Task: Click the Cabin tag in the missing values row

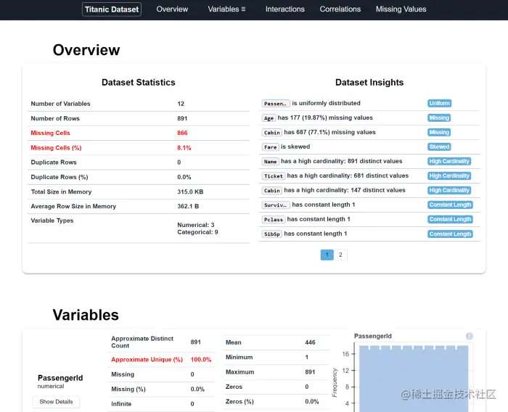Action: pos(272,133)
